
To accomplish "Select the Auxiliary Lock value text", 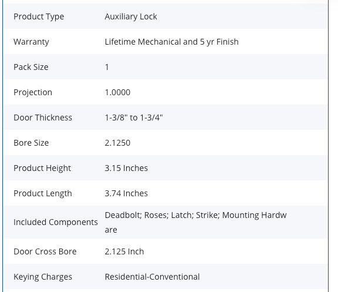I will pyautogui.click(x=131, y=16).
